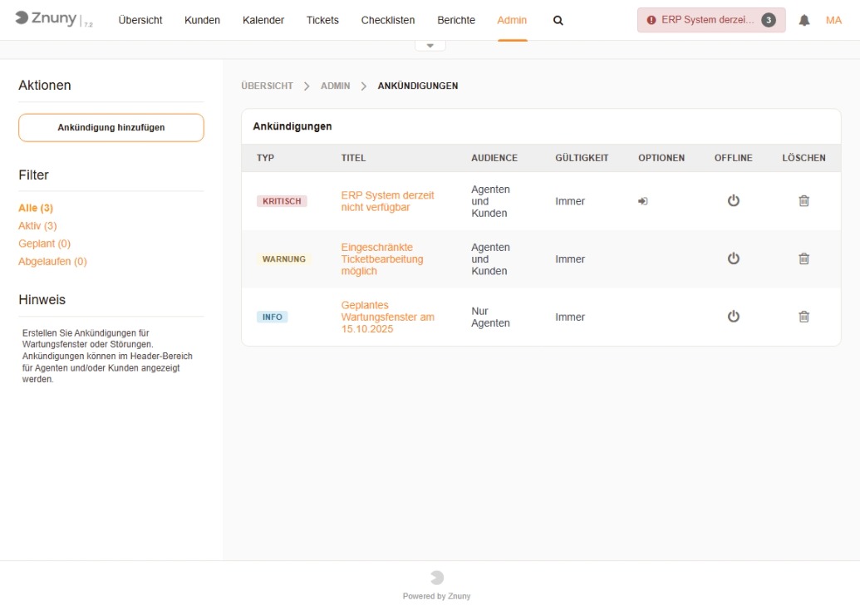
Task: Open the MA user avatar menu
Action: tap(833, 21)
